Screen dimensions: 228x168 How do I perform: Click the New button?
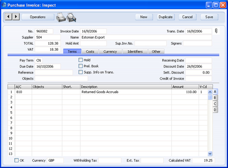pyautogui.click(x=144, y=17)
